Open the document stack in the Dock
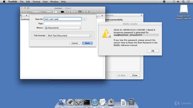193x108 pixels. coord(123,102)
